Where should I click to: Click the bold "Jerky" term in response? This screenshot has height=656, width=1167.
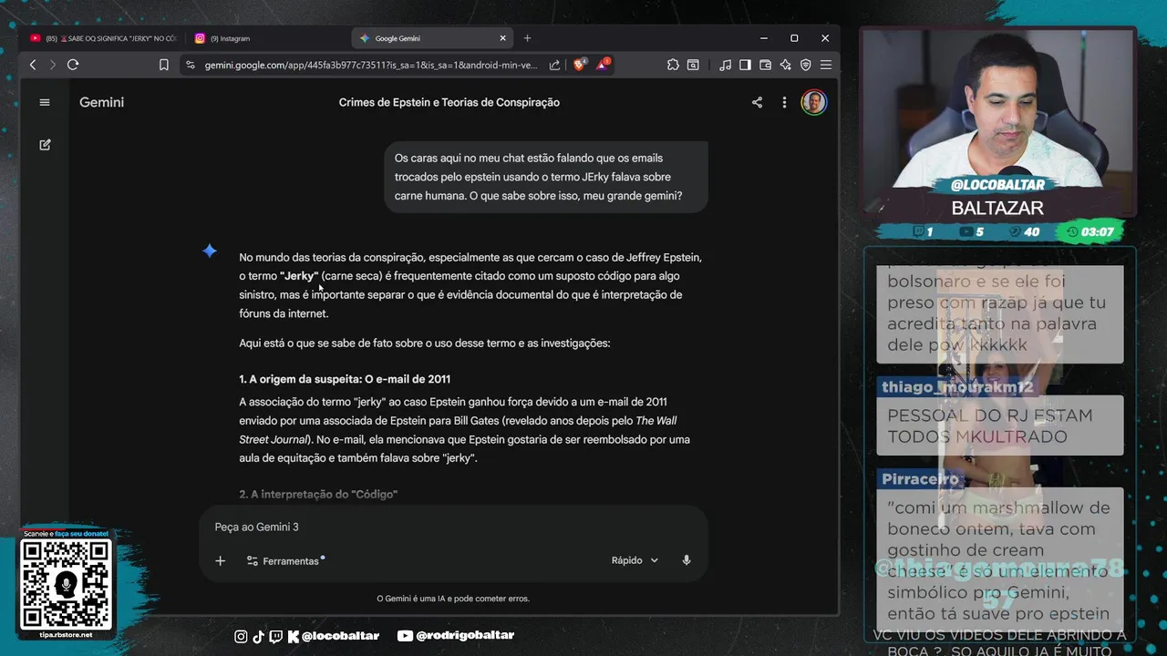(299, 276)
